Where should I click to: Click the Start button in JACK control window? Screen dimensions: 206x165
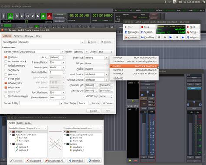[x=131, y=27]
